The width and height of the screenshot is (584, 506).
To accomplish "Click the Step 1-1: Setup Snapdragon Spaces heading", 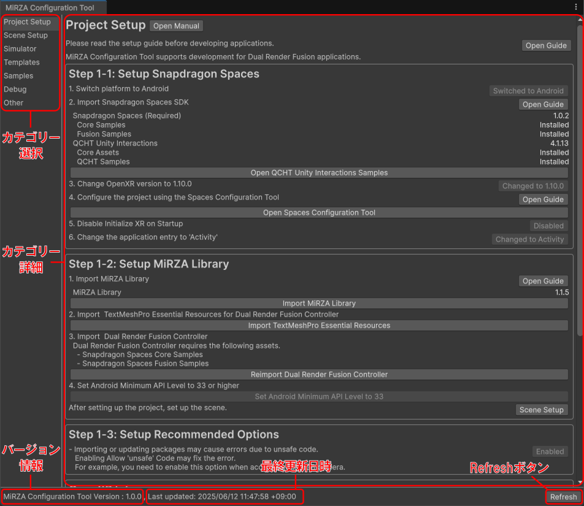I will pos(164,74).
